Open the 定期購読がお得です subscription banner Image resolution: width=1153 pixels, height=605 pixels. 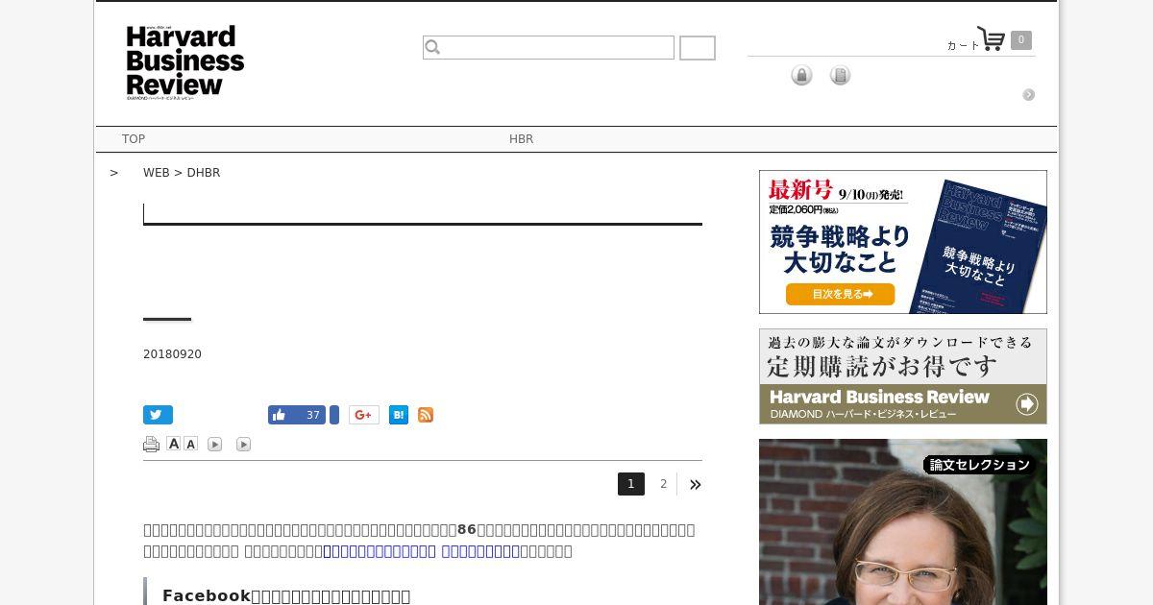click(903, 376)
